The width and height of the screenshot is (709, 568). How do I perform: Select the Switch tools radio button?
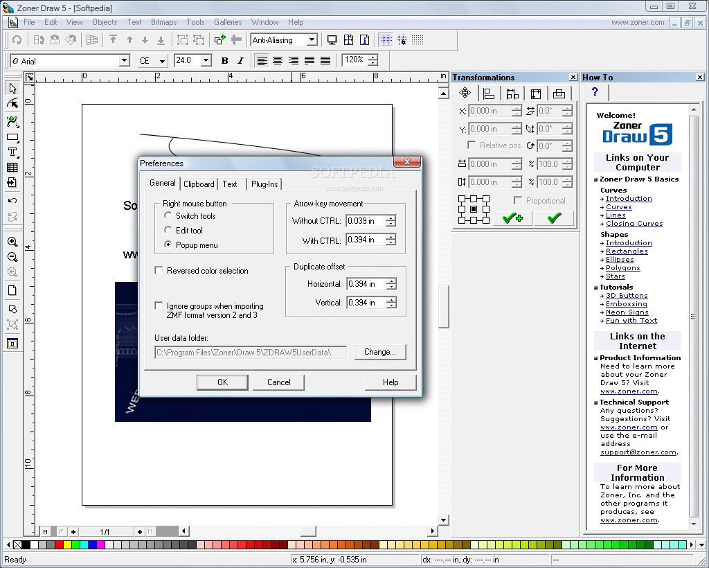click(168, 215)
